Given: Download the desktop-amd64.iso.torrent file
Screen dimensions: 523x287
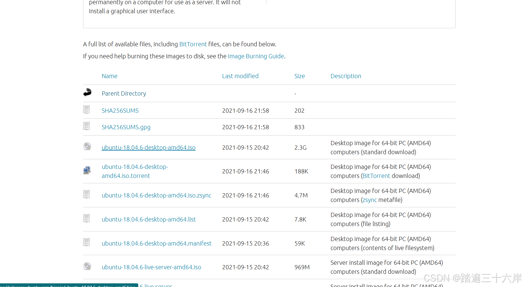Looking at the screenshot, I should pyautogui.click(x=135, y=171).
